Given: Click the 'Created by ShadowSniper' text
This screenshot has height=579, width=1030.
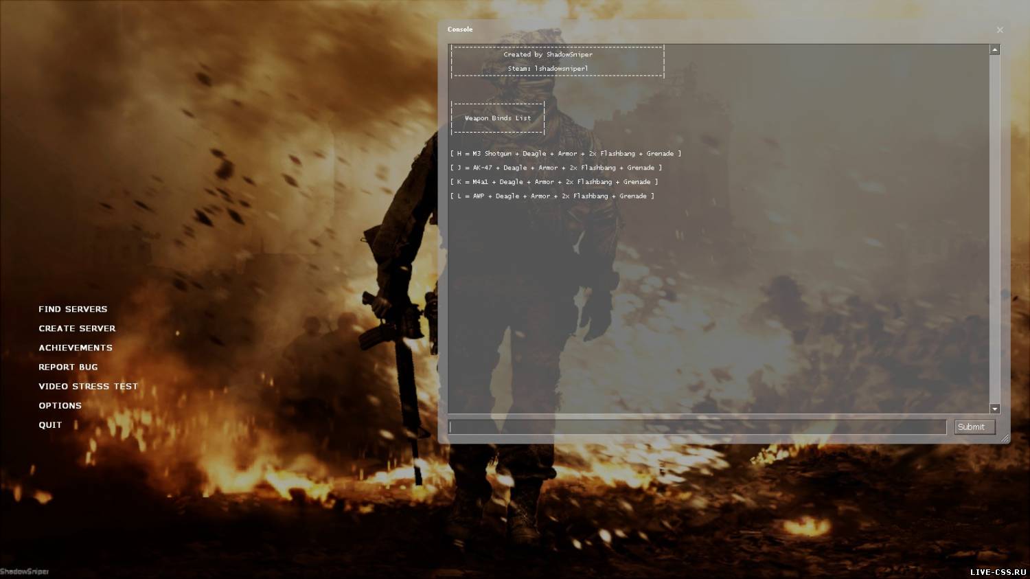Looking at the screenshot, I should point(548,54).
